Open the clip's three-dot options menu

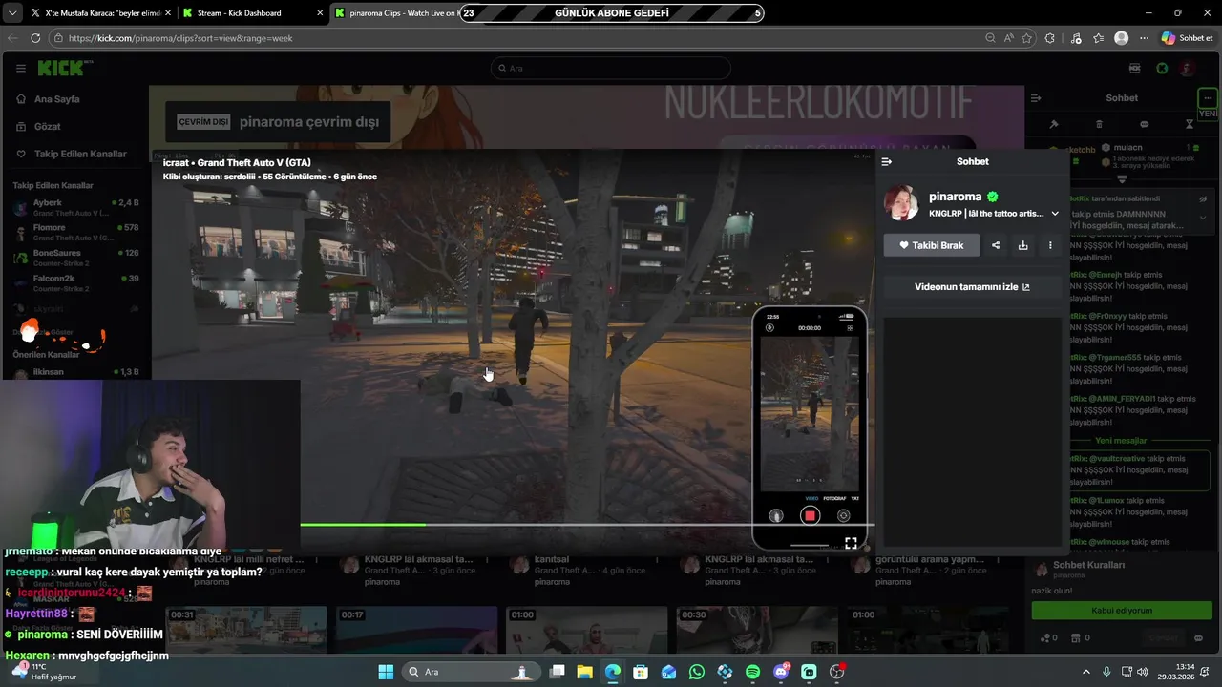[x=1050, y=245]
